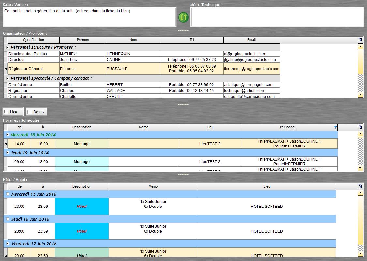Click the cyan Hôtel cell for Mercredi 15 Juin
This screenshot has width=367, height=261.
(81, 206)
